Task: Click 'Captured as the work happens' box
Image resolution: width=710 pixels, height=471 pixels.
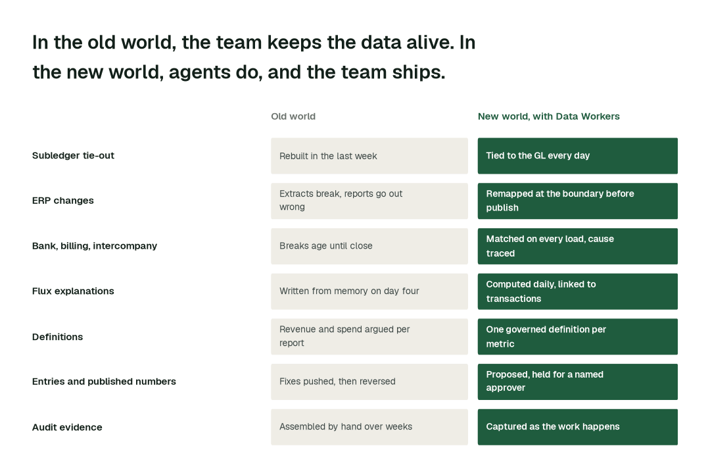Action: coord(577,427)
